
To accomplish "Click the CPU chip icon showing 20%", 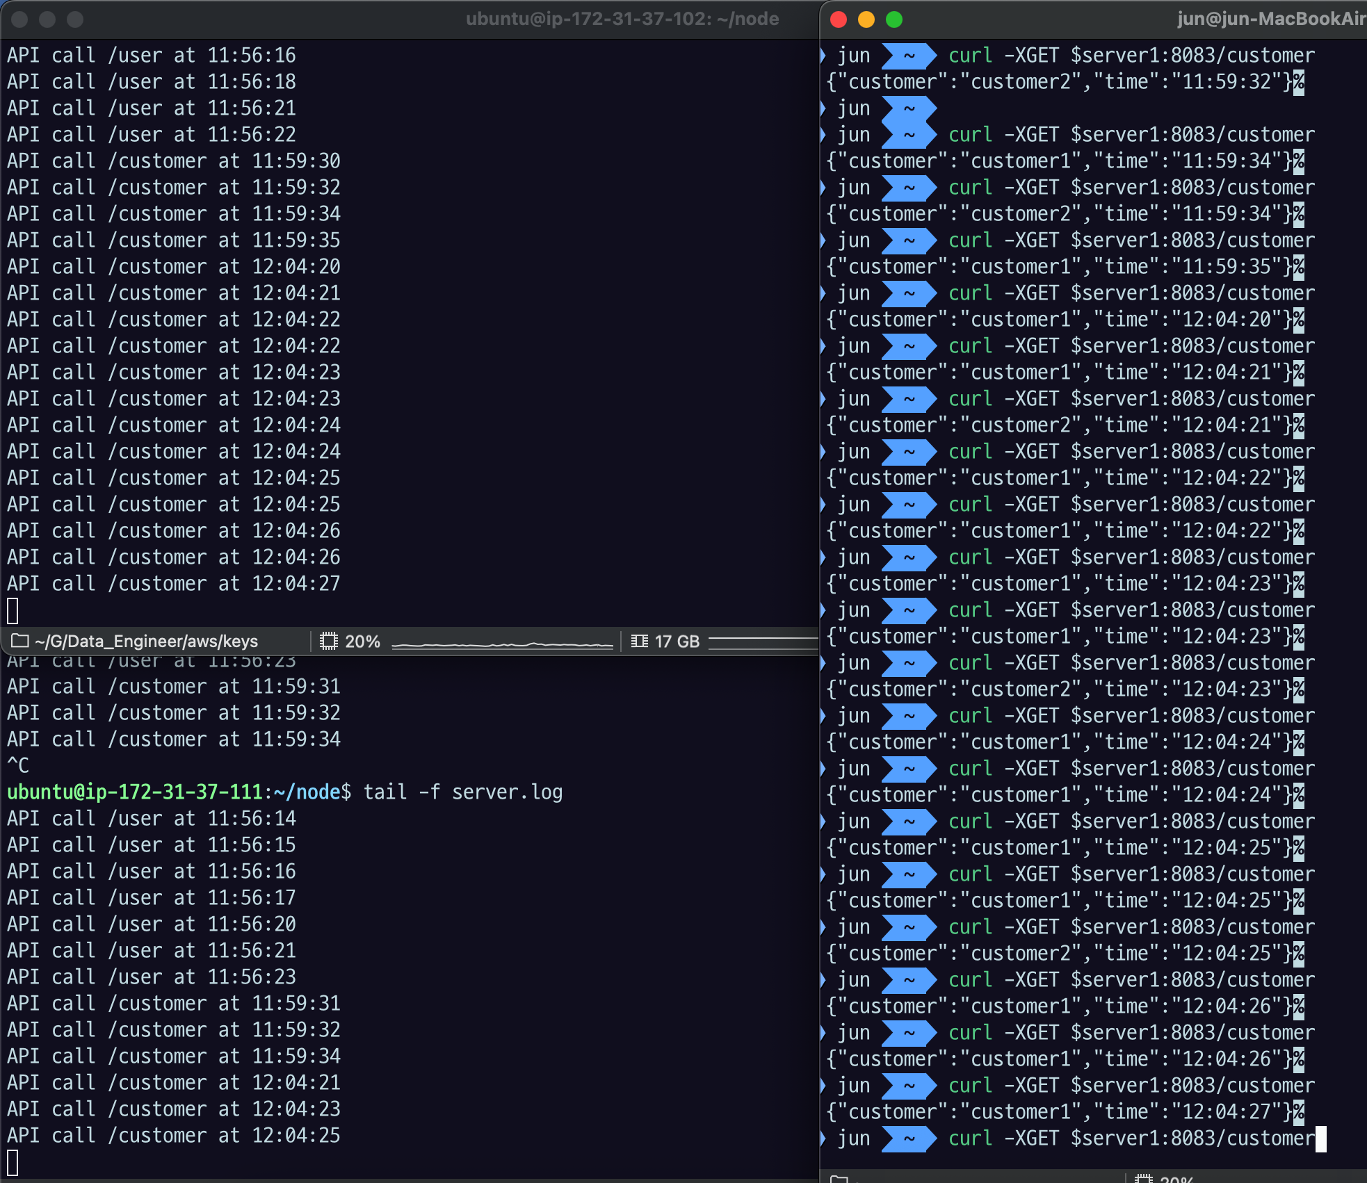I will point(328,641).
